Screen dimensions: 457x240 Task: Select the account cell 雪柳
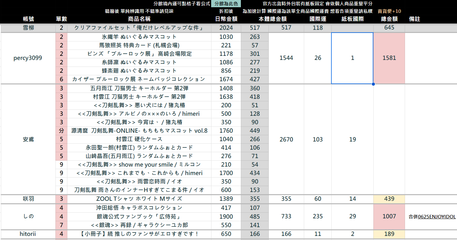tap(28, 28)
